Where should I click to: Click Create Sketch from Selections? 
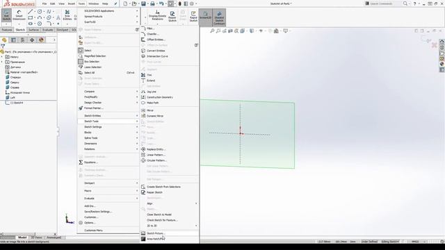(170, 187)
